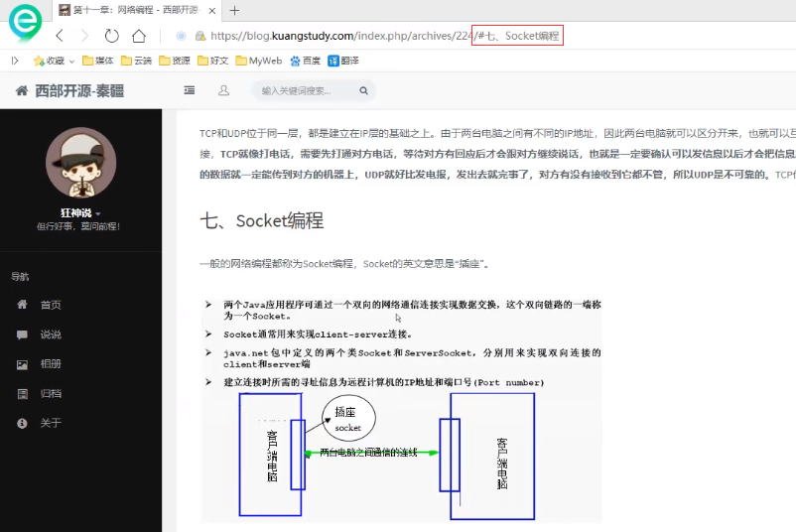This screenshot has height=532, width=796.
Task: Click the 归档 archive icon
Action: (x=22, y=393)
